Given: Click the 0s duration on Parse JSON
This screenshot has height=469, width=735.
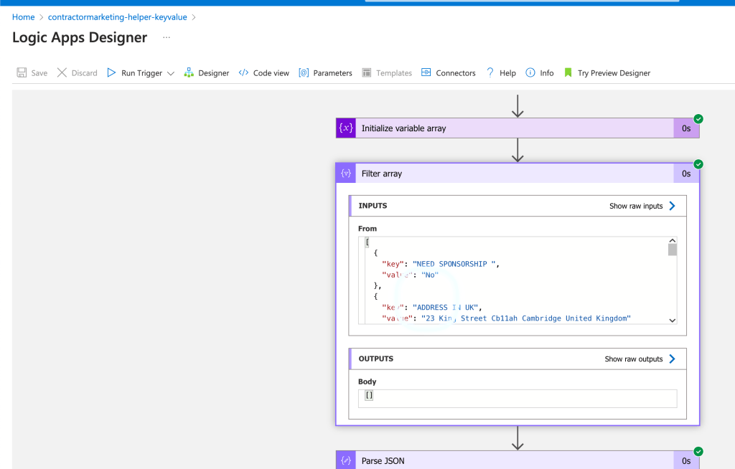Looking at the screenshot, I should [686, 460].
